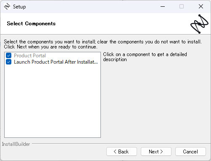
Task: Click the right chevron on Next button
Action: click(161, 152)
